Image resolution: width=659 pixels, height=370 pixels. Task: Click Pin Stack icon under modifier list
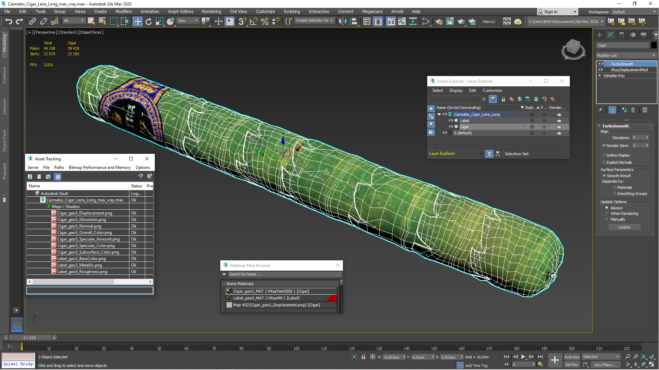click(x=600, y=110)
